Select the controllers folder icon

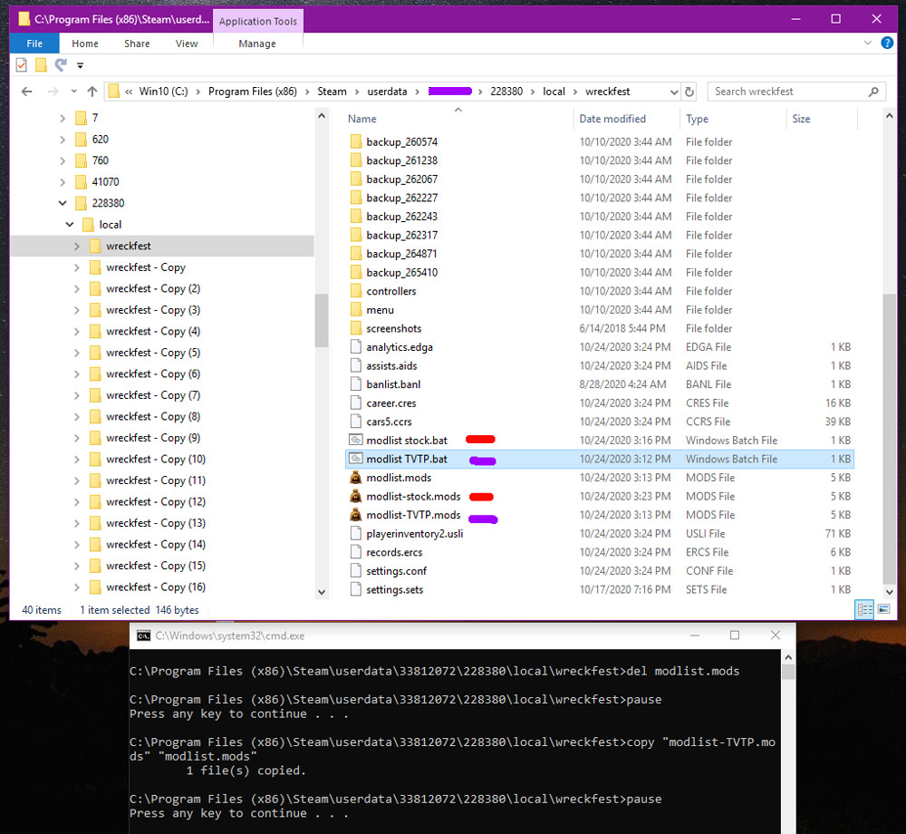pyautogui.click(x=356, y=291)
